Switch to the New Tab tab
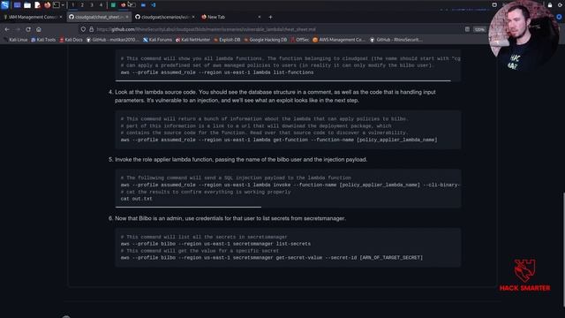565x318 pixels. [x=230, y=17]
